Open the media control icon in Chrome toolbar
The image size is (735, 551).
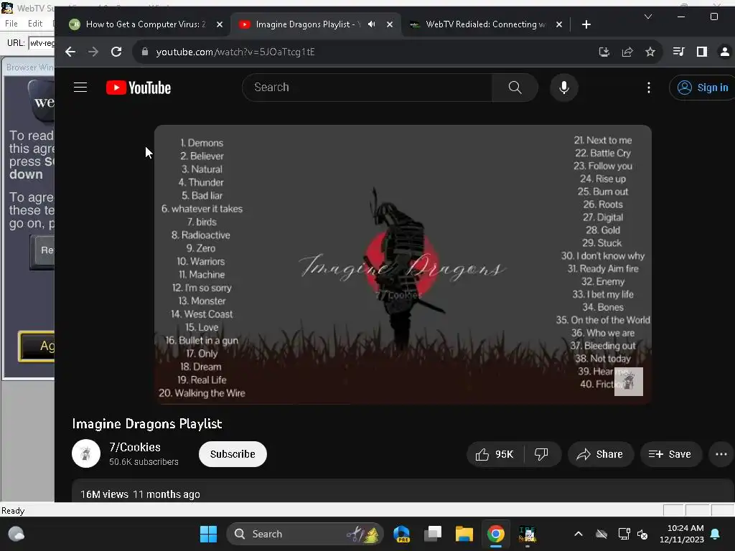click(678, 52)
